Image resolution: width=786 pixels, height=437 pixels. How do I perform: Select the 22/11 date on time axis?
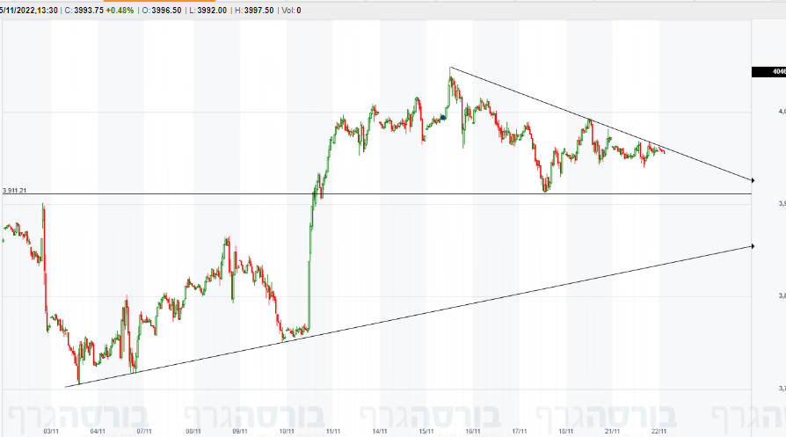660,432
